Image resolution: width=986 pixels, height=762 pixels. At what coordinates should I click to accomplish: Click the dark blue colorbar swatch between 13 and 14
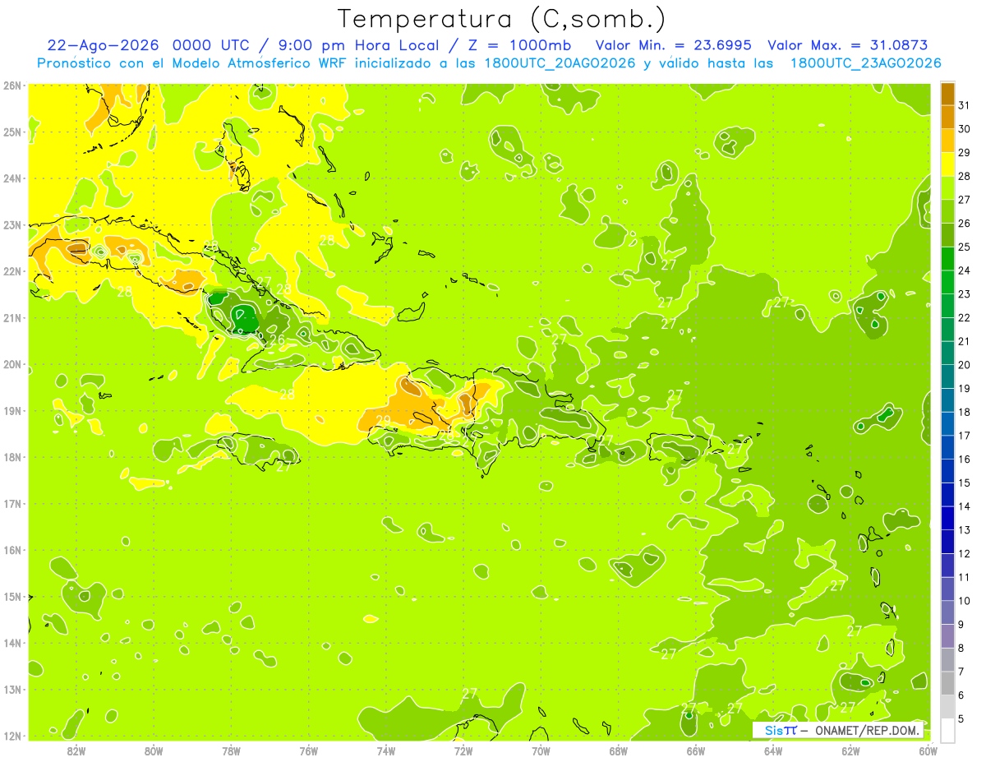[947, 519]
